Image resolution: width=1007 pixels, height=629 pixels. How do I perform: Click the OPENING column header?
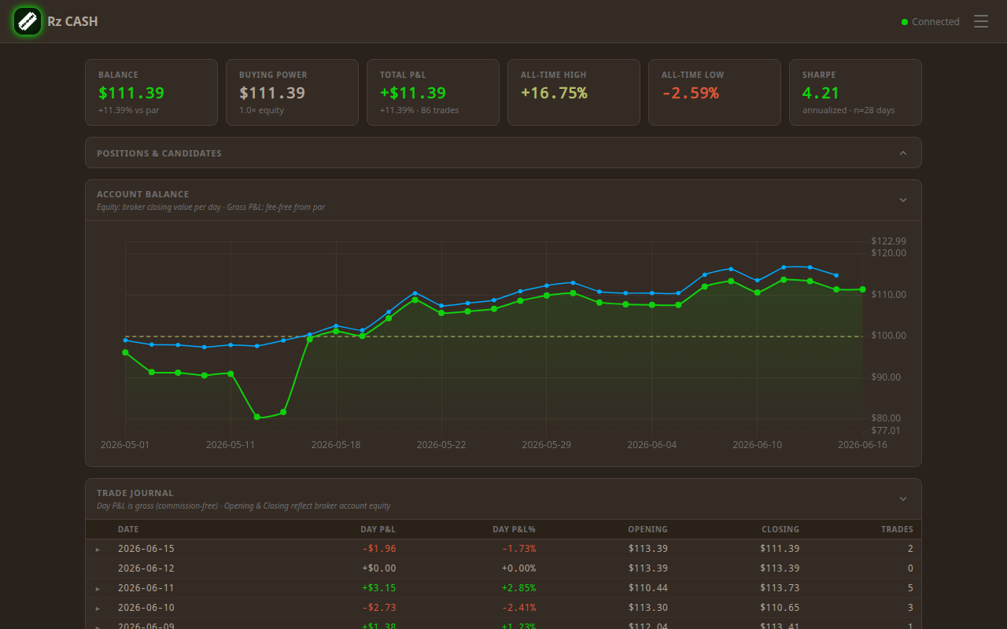click(647, 530)
